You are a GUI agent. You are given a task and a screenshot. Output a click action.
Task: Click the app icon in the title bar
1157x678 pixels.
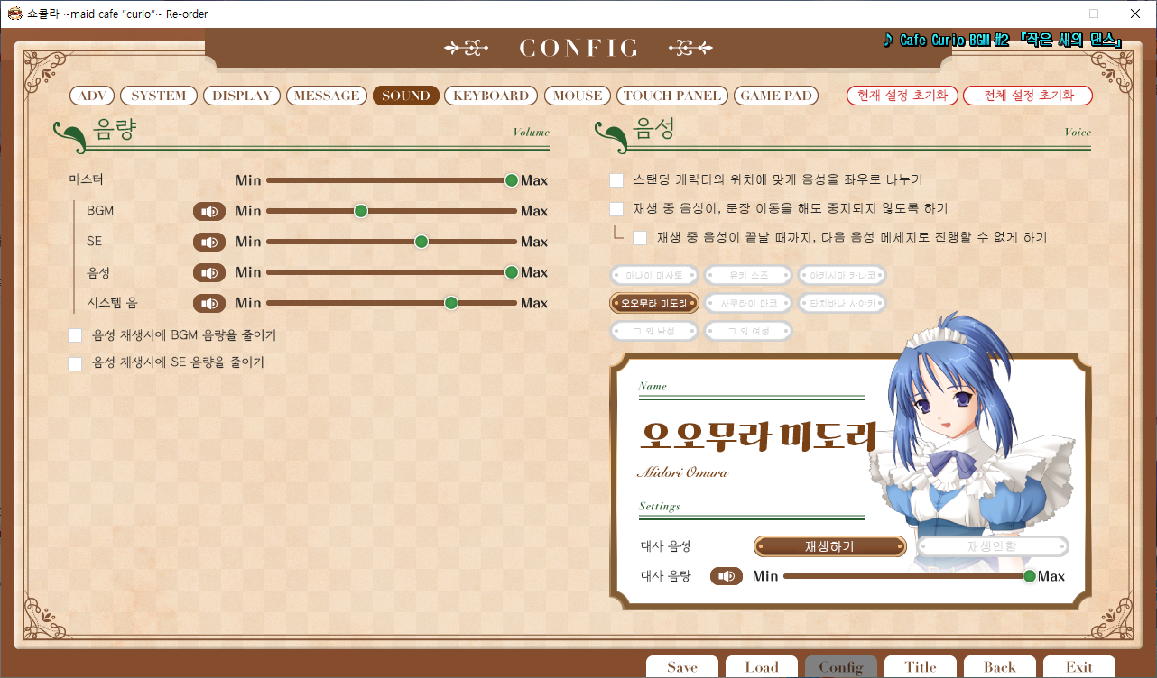tap(14, 14)
